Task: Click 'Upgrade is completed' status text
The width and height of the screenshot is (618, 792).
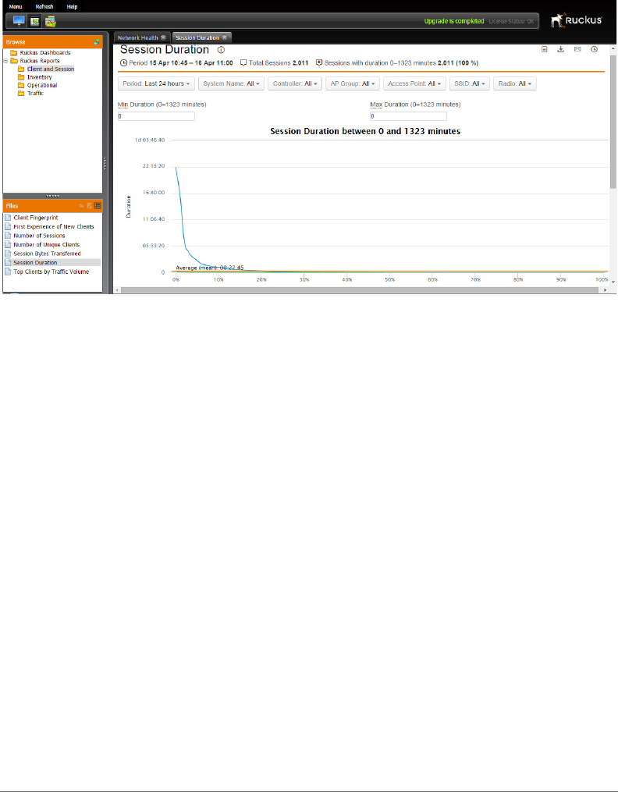Action: click(x=454, y=21)
